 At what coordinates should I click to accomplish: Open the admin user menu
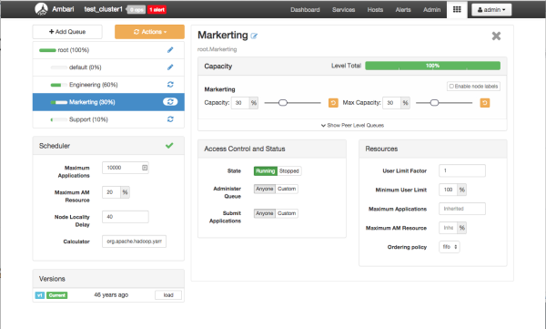[x=491, y=10]
